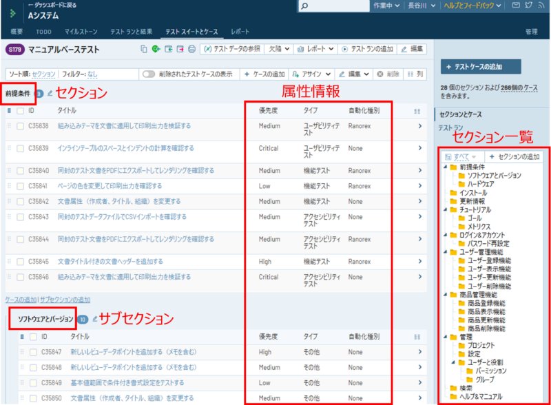Collapse the チュートリアル tree node
This screenshot has width=551, height=405.
(446, 210)
